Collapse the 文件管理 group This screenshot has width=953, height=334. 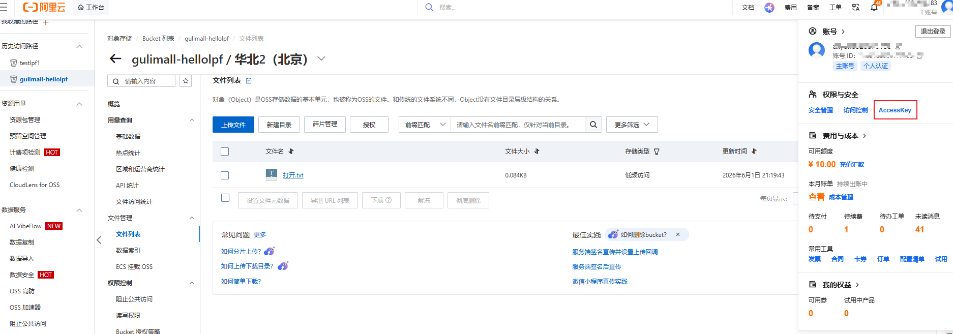click(192, 218)
